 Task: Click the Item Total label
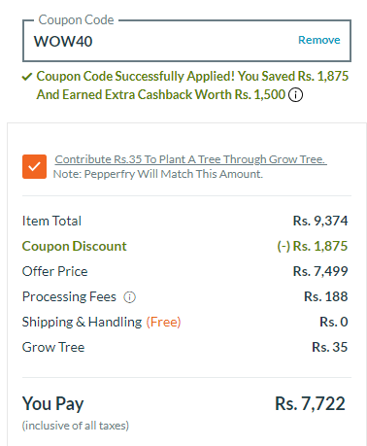(51, 221)
